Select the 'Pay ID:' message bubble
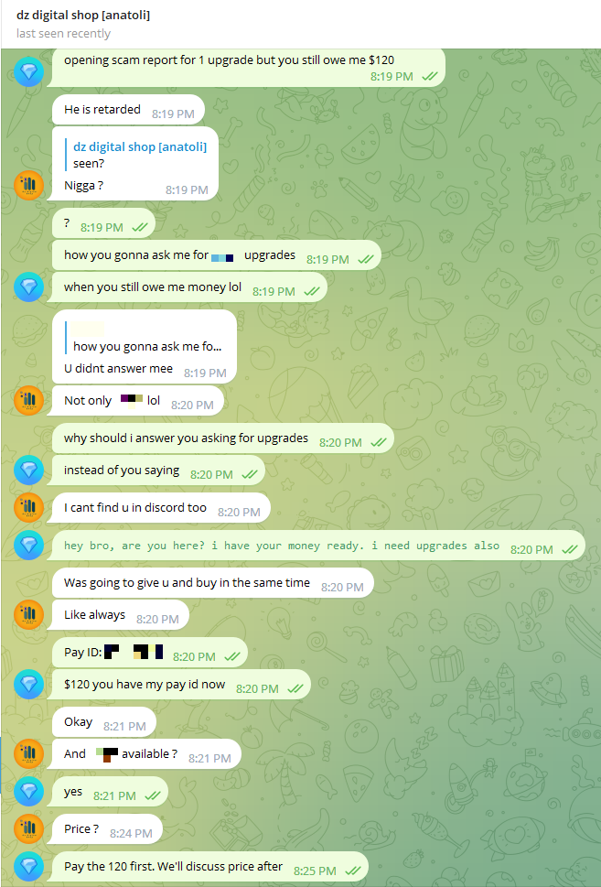The width and height of the screenshot is (601, 887). [x=150, y=653]
